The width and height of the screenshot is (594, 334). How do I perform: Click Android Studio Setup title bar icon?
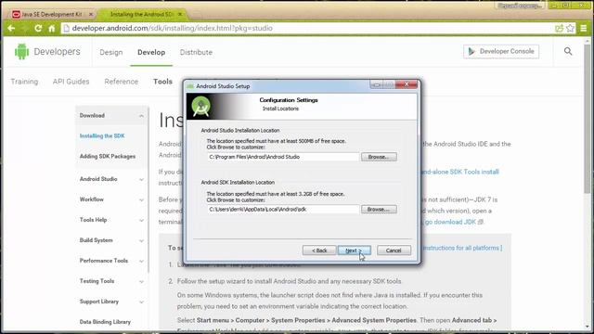[x=190, y=86]
